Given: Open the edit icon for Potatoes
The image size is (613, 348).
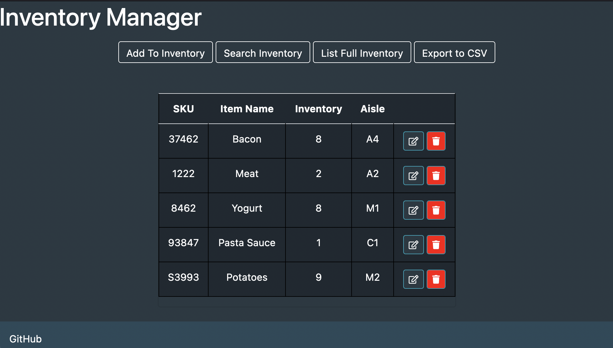Looking at the screenshot, I should click(x=413, y=279).
